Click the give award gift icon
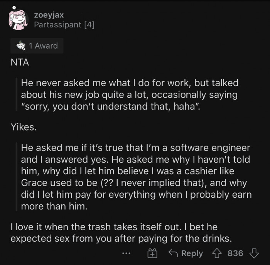This screenshot has width=270, height=265. coord(152,253)
